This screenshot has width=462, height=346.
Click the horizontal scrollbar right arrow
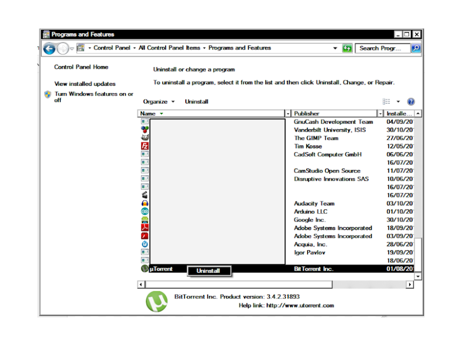410,284
